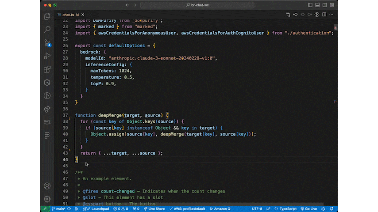This screenshot has width=378, height=212.
Task: Open the Explorer view in activity bar
Action: 47,16
